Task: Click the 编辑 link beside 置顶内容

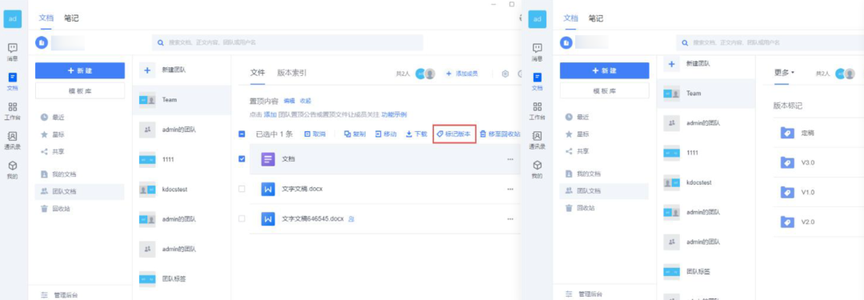Action: 290,101
